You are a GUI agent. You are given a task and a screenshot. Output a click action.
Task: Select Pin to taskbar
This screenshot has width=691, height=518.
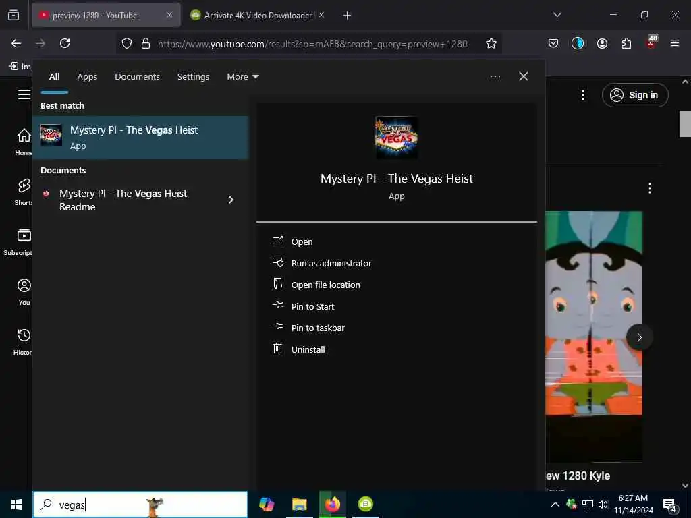pyautogui.click(x=318, y=328)
